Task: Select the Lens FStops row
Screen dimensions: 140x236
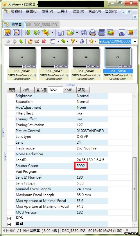Action: (62, 183)
